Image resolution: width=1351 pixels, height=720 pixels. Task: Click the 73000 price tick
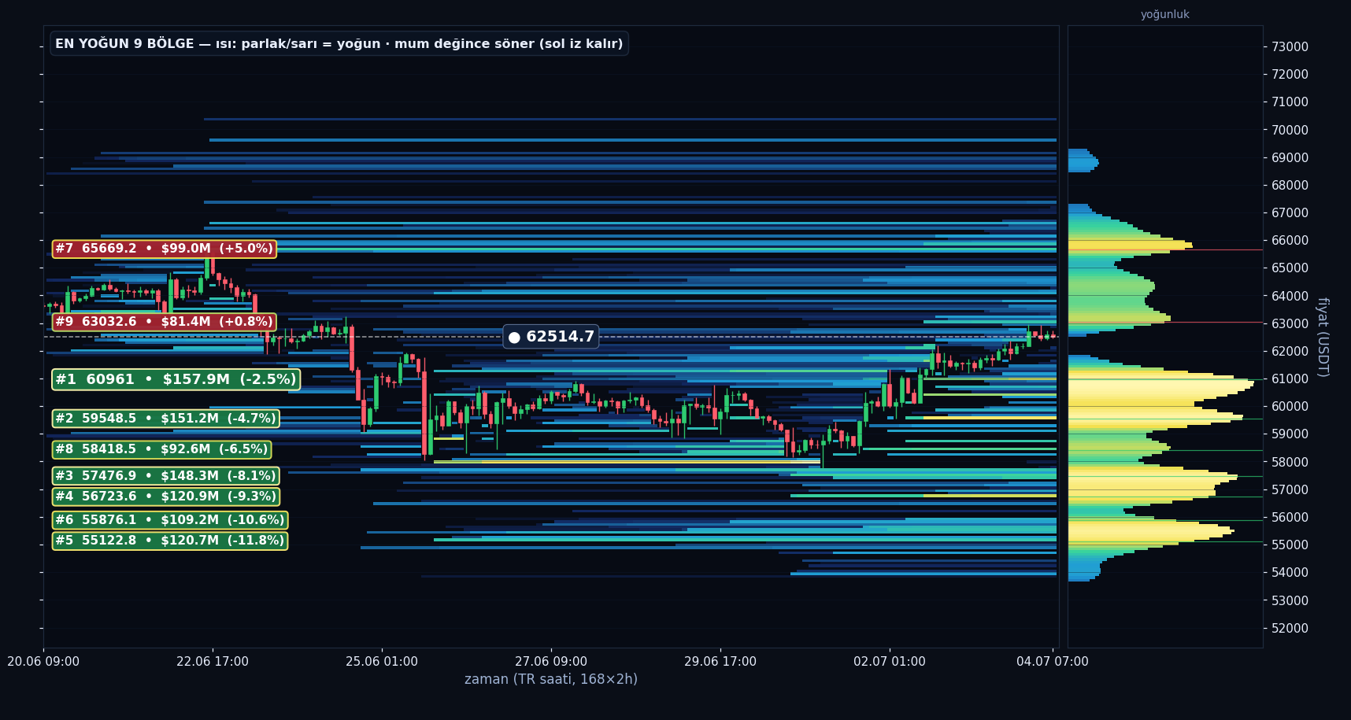(x=1290, y=46)
